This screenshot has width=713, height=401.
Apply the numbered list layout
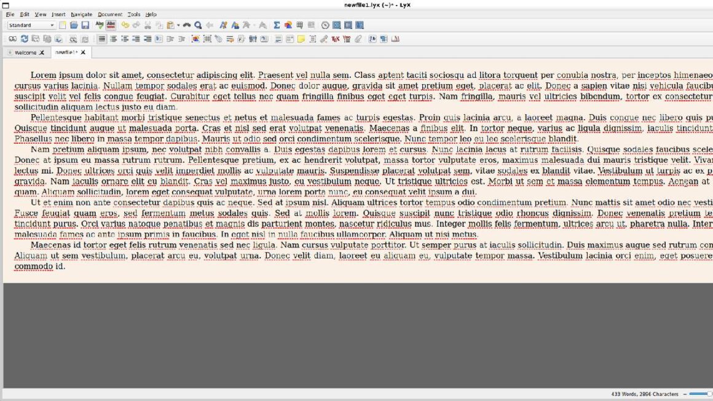(113, 39)
